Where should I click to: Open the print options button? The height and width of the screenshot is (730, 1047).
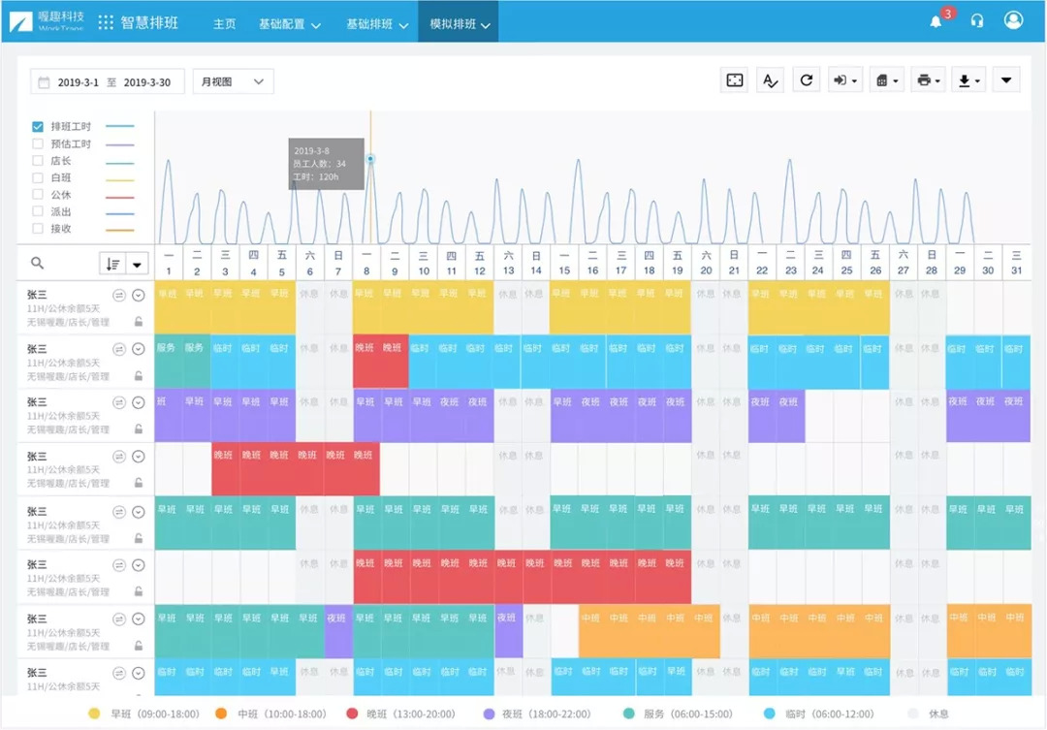coord(928,80)
